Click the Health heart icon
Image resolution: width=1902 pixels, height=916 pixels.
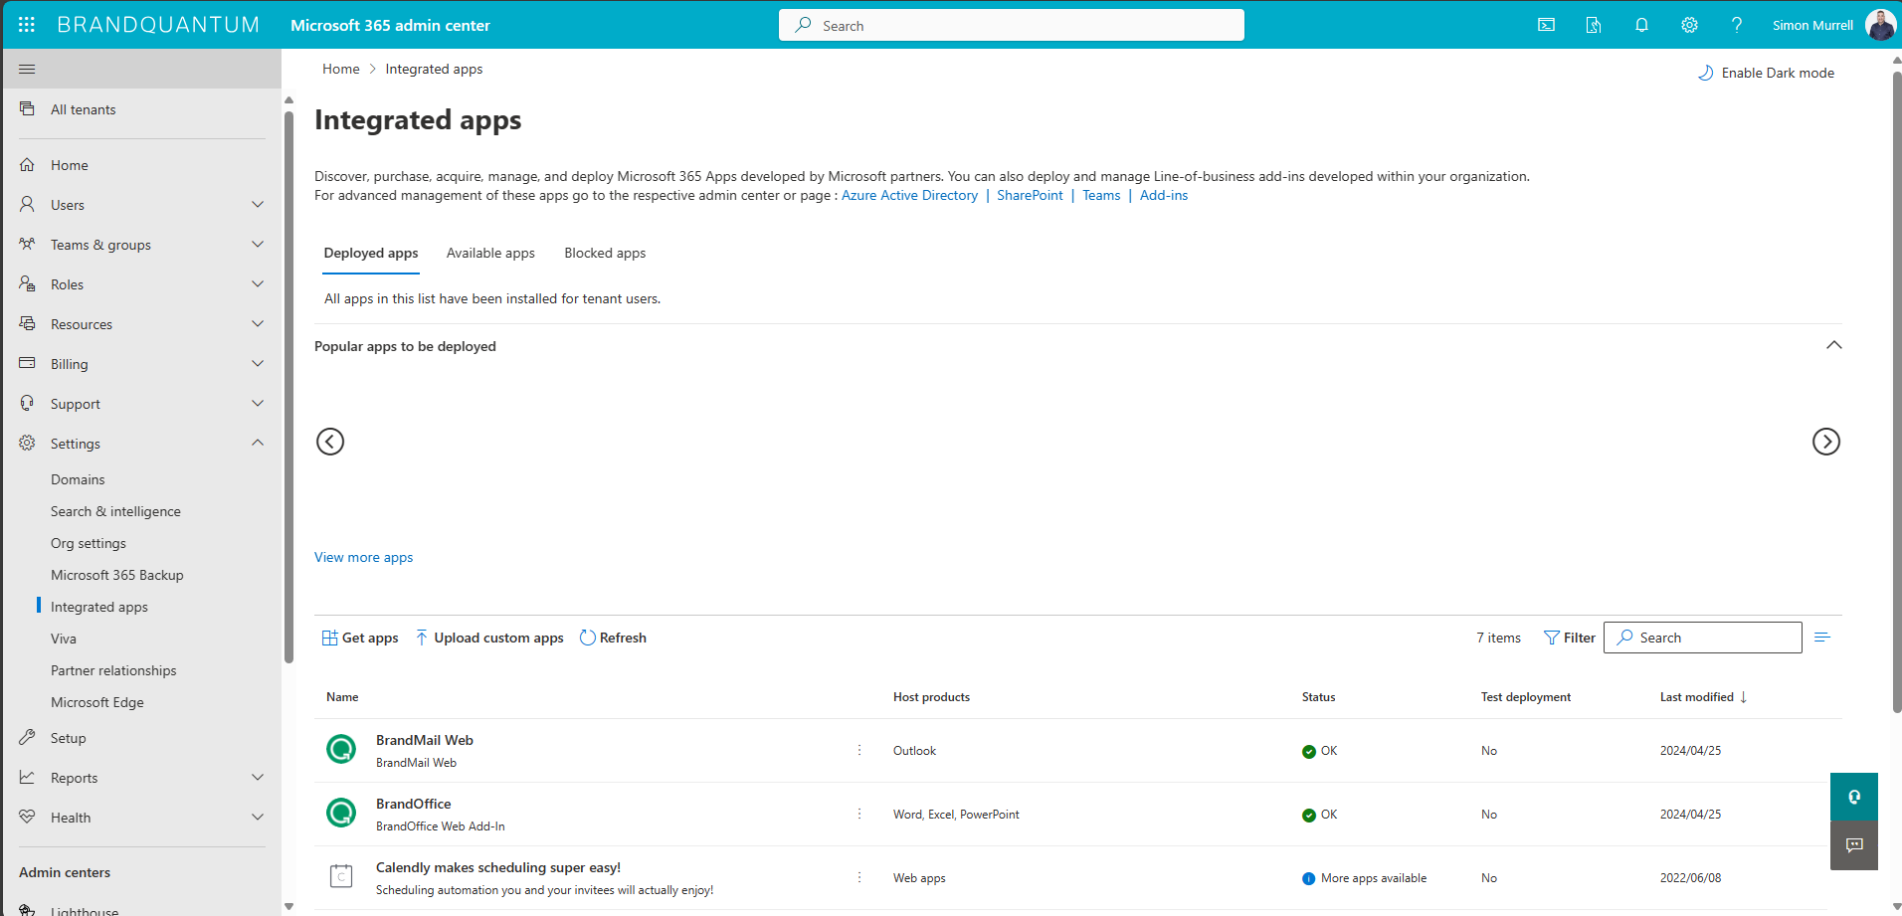click(x=27, y=818)
